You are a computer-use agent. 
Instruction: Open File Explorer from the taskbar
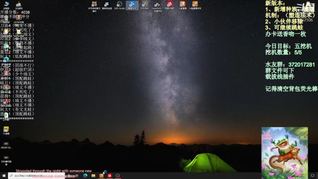click(x=93, y=175)
